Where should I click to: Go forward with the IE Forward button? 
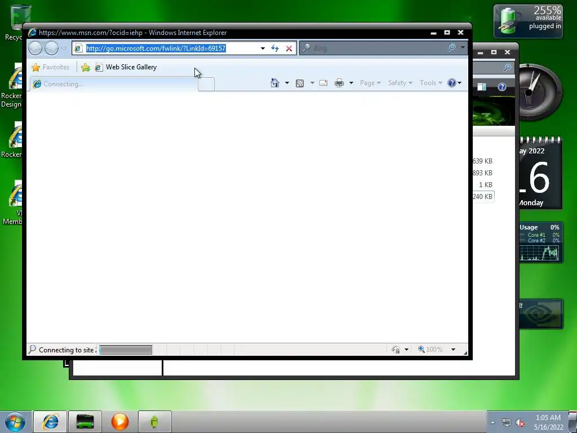[x=51, y=48]
